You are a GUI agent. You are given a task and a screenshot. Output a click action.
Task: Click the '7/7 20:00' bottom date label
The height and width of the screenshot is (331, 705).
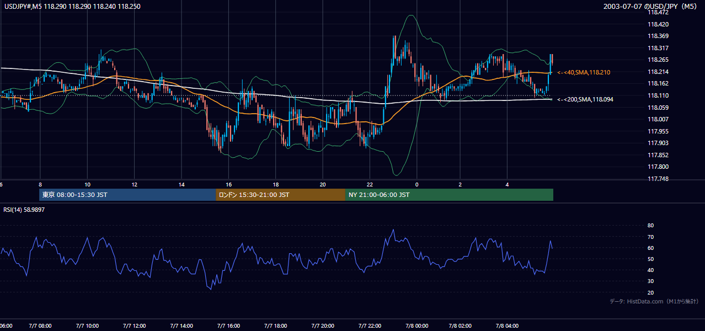pyautogui.click(x=323, y=326)
